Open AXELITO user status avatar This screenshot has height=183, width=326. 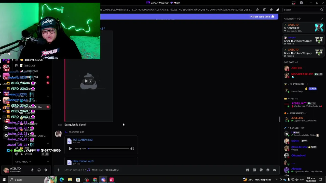tap(6, 170)
